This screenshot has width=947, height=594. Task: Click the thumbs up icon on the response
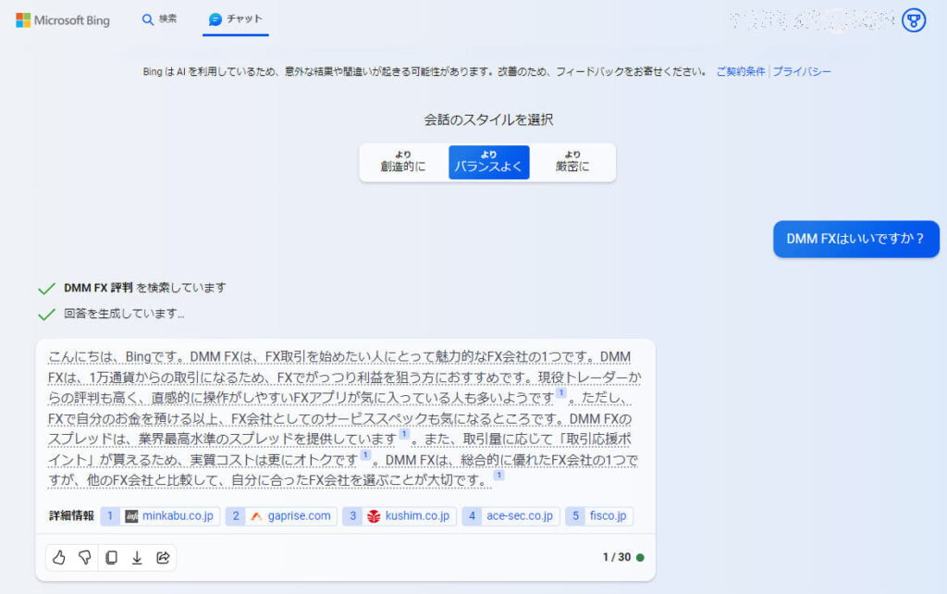click(58, 558)
